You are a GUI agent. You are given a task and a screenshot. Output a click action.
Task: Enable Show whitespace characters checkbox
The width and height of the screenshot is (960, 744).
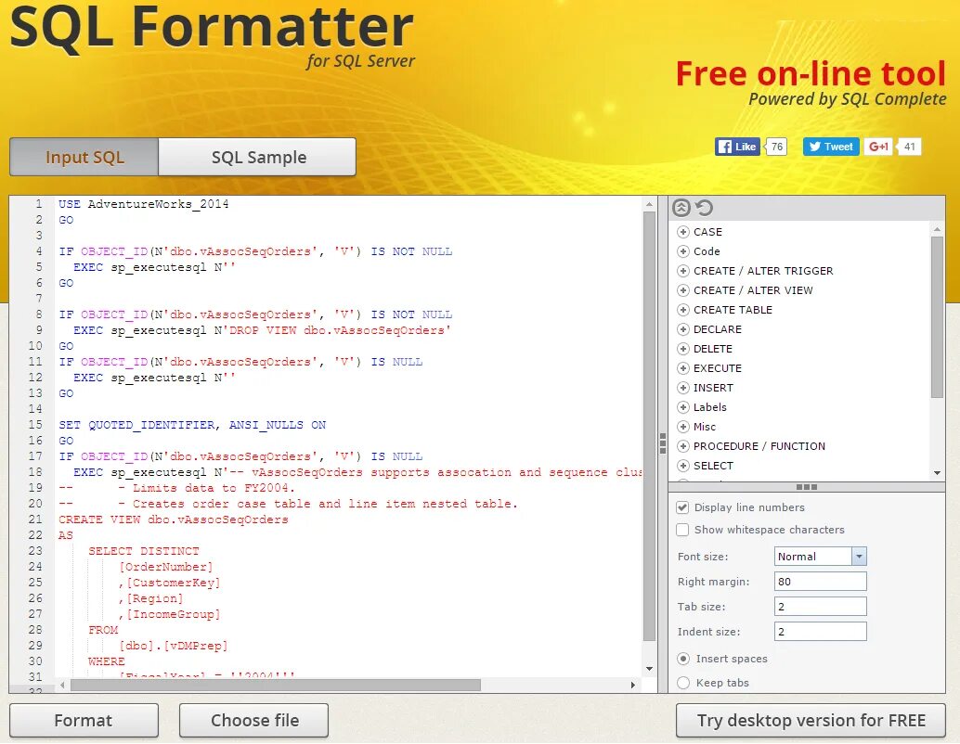pos(682,530)
